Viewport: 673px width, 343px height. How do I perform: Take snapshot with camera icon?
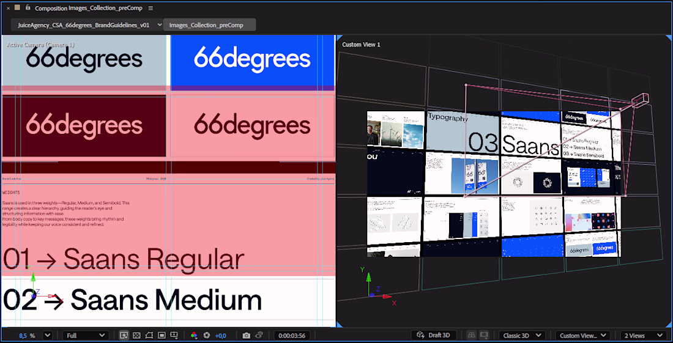[x=247, y=335]
